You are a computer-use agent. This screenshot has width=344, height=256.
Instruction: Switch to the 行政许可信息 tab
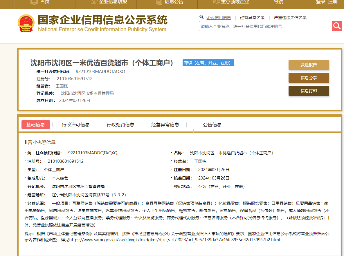[x=76, y=125]
